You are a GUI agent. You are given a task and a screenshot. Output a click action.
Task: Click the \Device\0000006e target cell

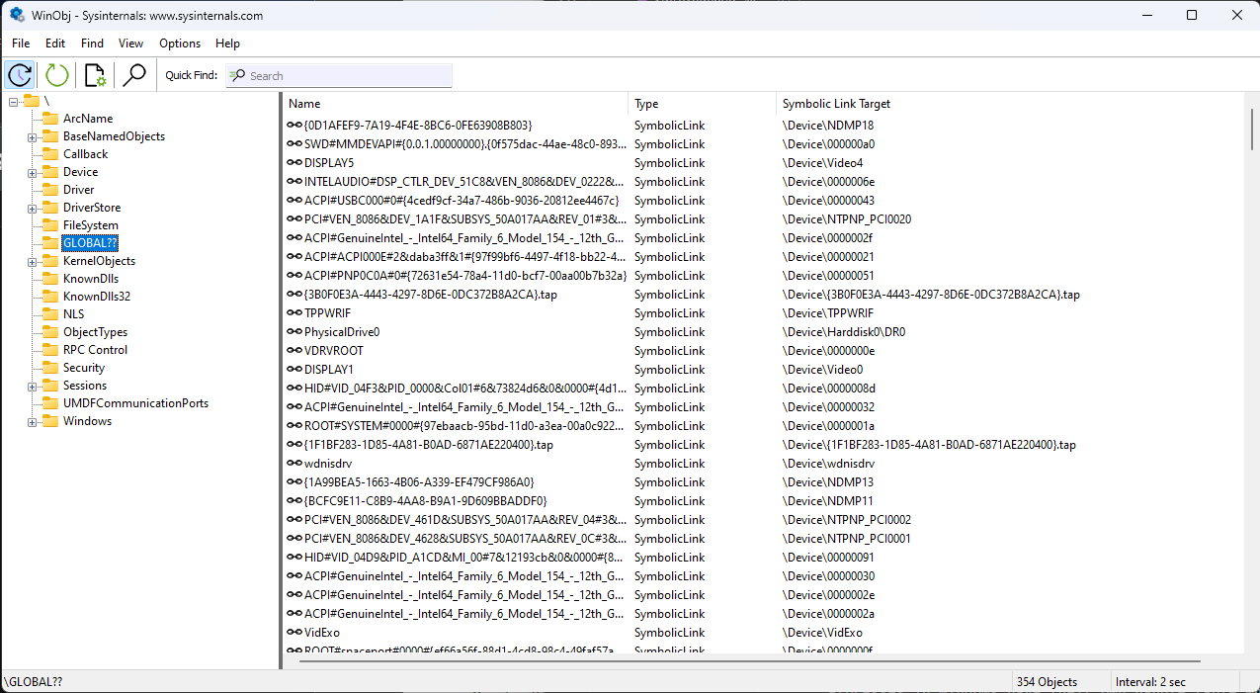pos(828,182)
